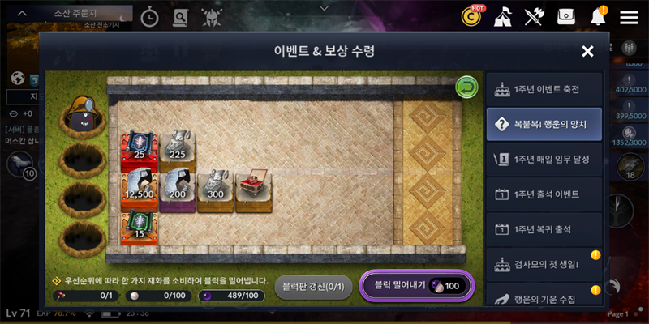The width and height of the screenshot is (649, 324).
Task: Open the gold coin HOT shop icon
Action: pos(471,17)
